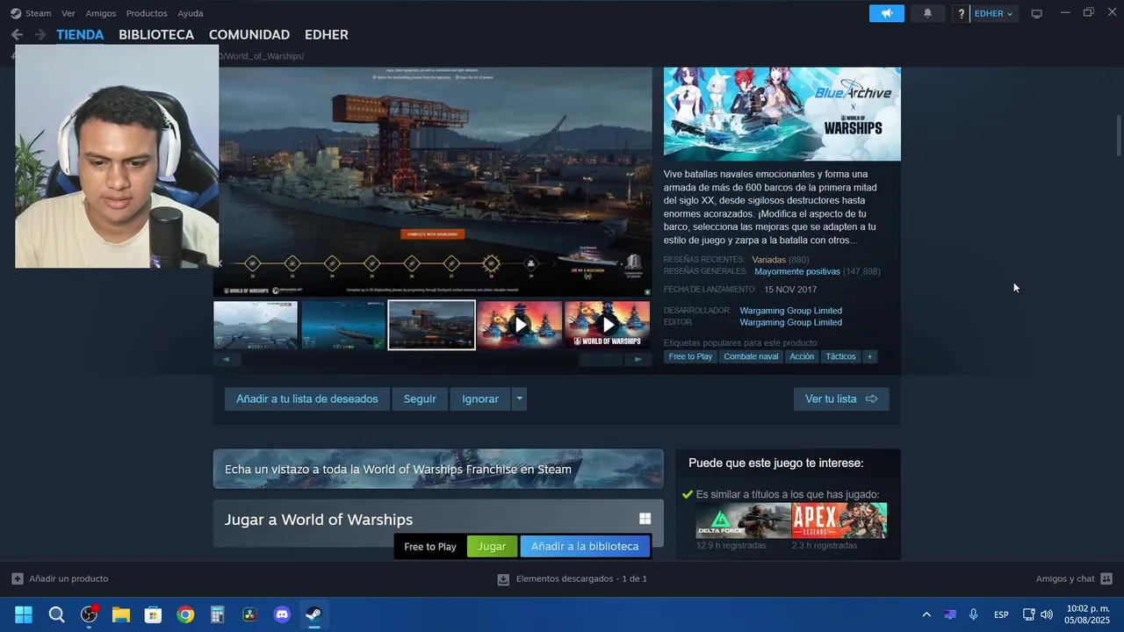
Task: Open the EDHER profile tab
Action: point(327,35)
